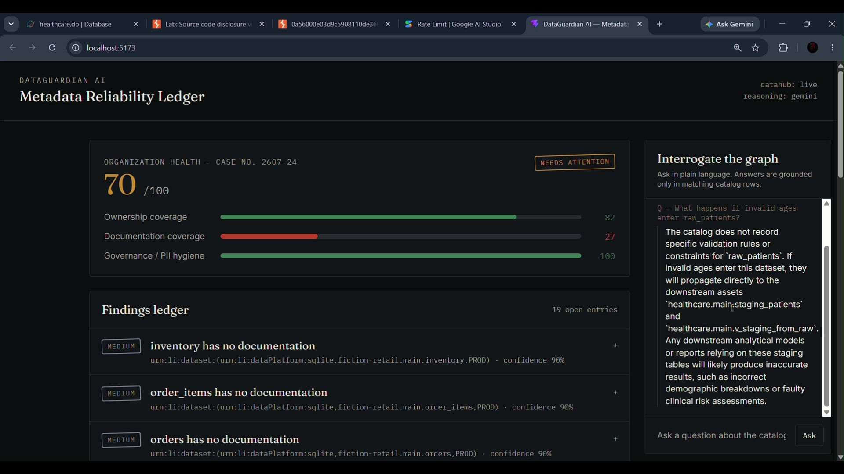The height and width of the screenshot is (474, 844).
Task: Close the healthcare.db Database tab
Action: coord(136,25)
